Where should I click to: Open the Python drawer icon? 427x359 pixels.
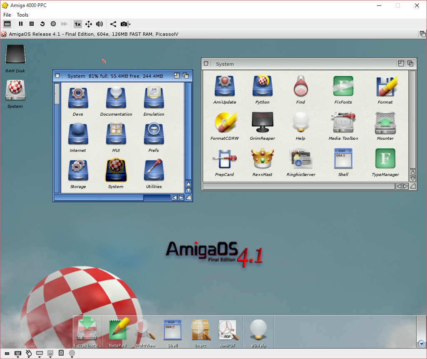[x=262, y=85]
